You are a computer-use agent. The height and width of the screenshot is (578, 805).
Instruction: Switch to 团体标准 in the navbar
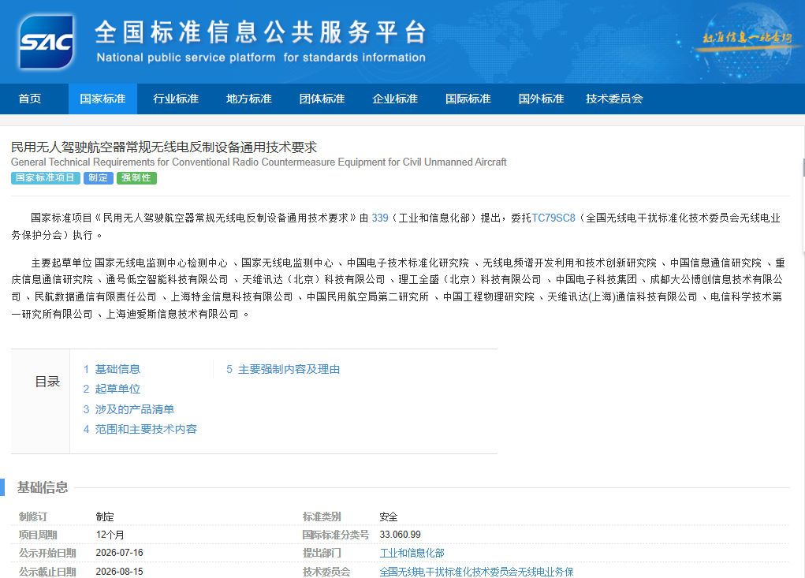(x=322, y=99)
